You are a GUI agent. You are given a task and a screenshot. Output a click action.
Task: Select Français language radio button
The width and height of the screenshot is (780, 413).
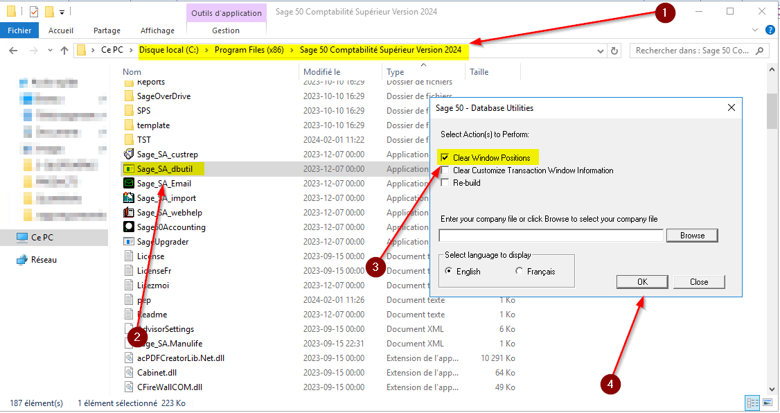pos(520,271)
